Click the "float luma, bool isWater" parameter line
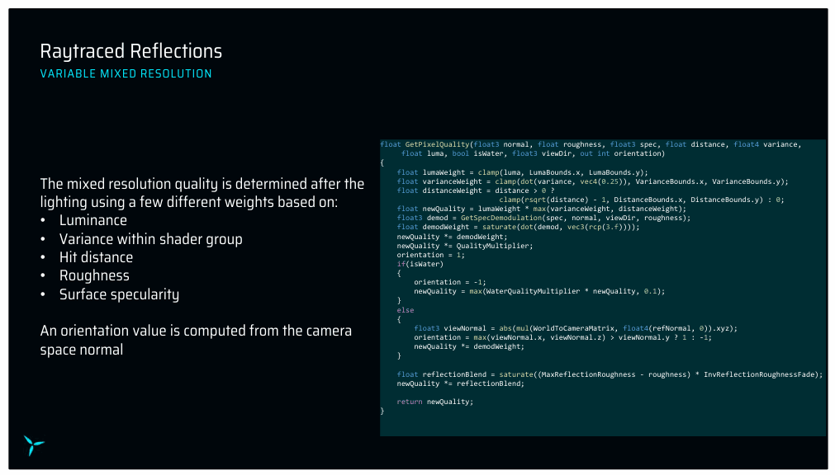 tap(533, 153)
